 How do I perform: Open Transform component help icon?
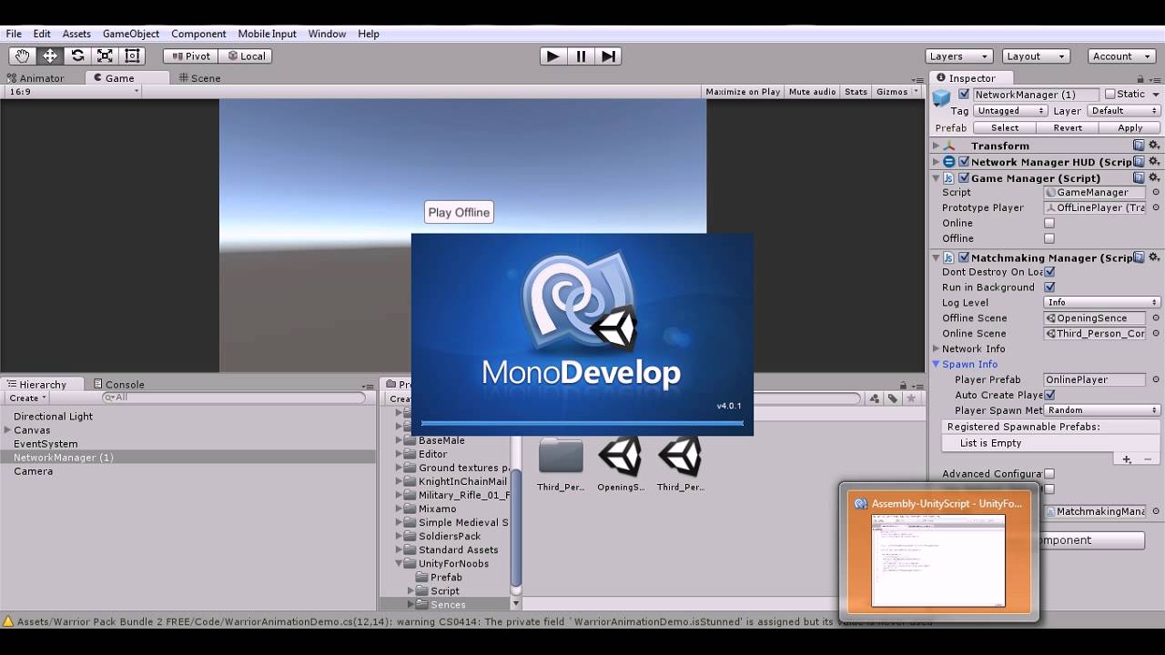[x=1139, y=146]
